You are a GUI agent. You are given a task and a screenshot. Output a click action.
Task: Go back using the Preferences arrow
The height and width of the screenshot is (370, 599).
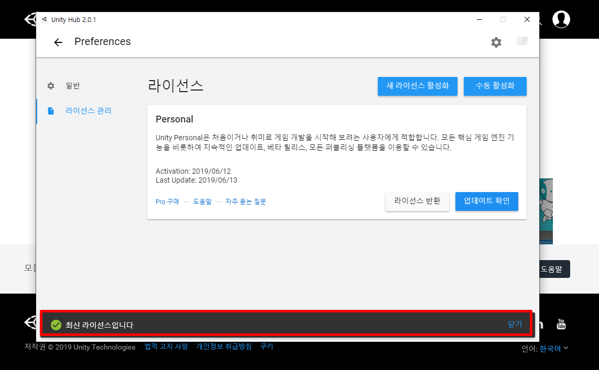pos(58,42)
